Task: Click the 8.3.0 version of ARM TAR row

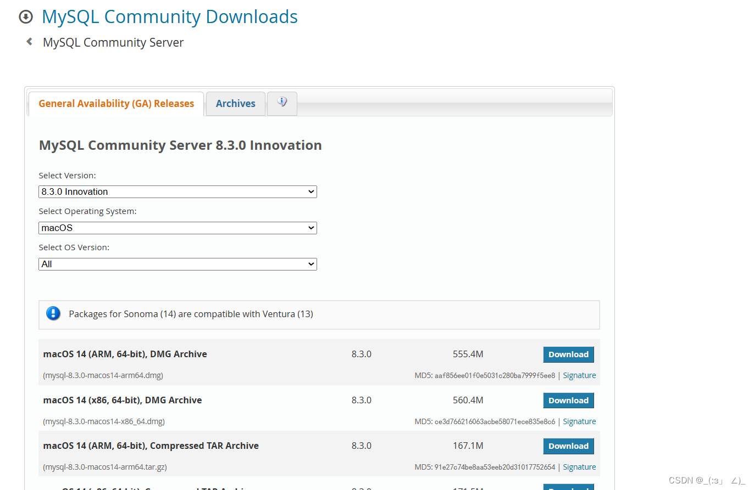Action: 361,446
